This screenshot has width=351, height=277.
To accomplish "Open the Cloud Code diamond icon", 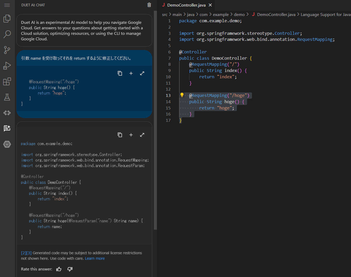I will [x=7, y=113].
